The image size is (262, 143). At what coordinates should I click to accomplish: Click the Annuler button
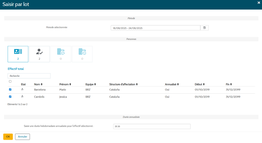coord(23,137)
